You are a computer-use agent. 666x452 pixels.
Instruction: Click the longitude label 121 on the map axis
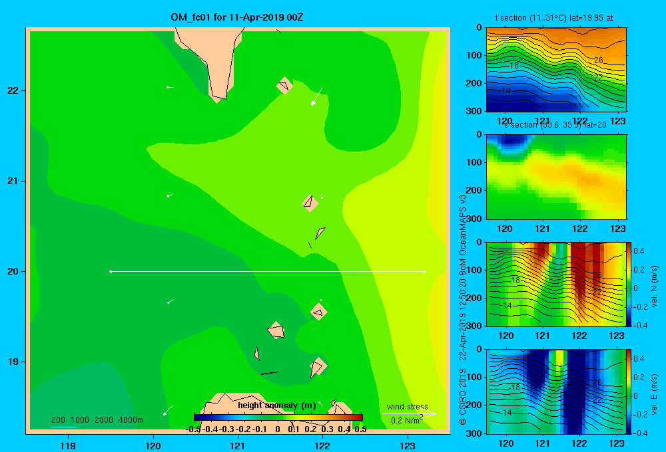pyautogui.click(x=238, y=445)
